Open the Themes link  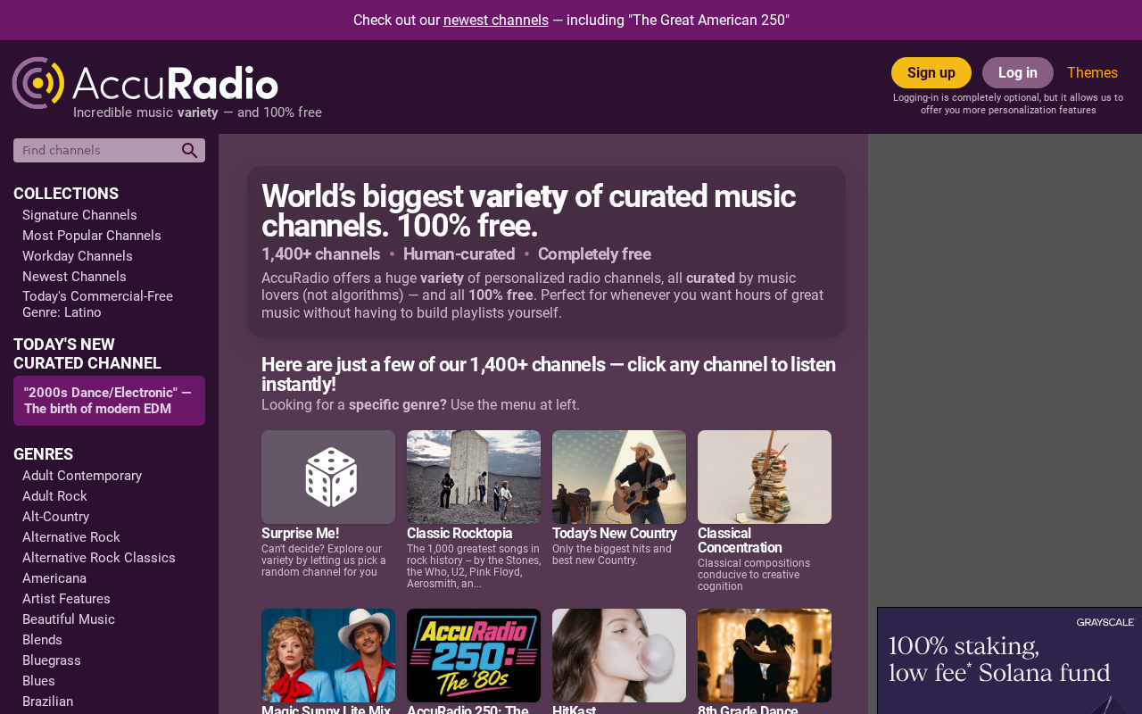pyautogui.click(x=1092, y=73)
